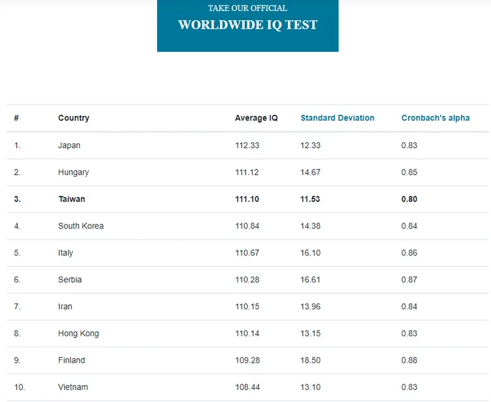
Task: Click Taiwan's Cronbach's alpha value 0.80
Action: tap(409, 199)
